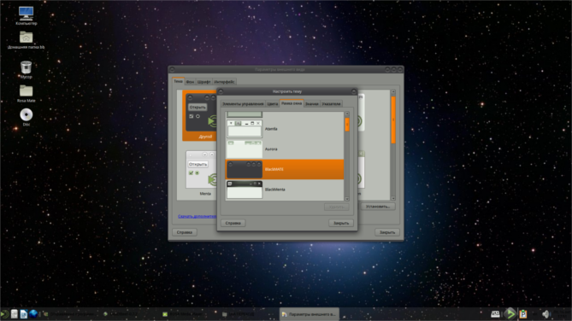572x321 pixels.
Task: Open the Компьютер desktop icon
Action: 26,15
